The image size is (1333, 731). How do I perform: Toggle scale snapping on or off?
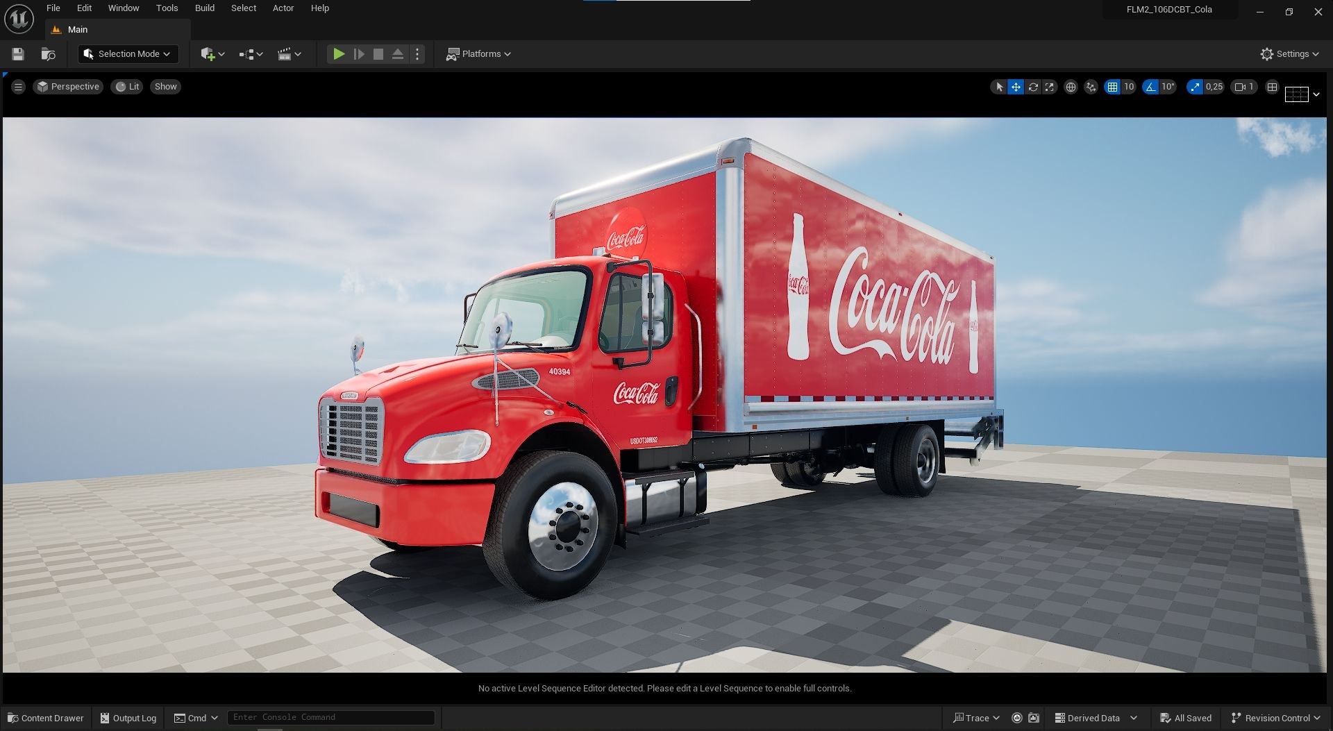1194,87
